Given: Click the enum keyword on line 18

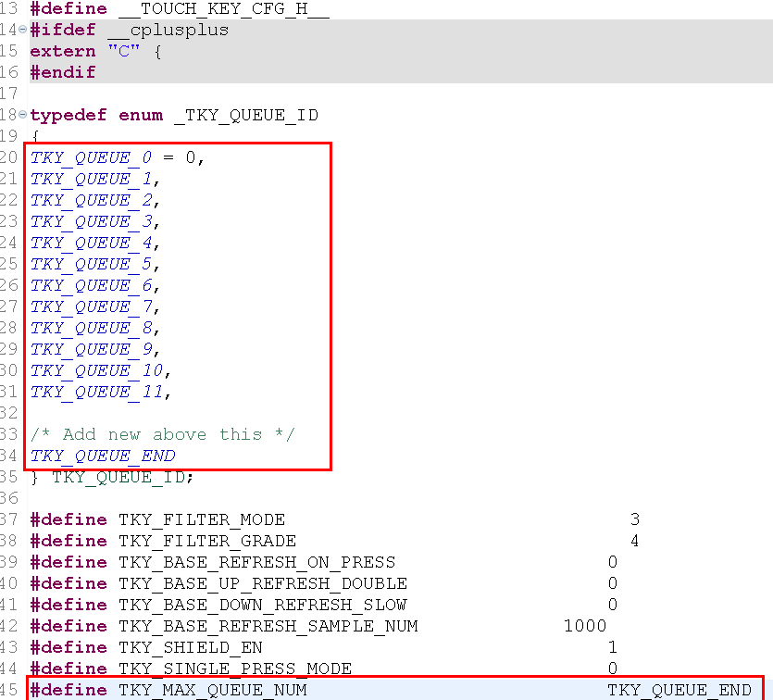Looking at the screenshot, I should [x=141, y=116].
